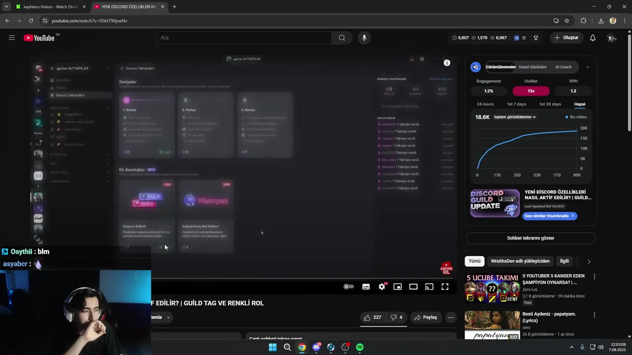Open 5 Ucube Takımı video thumbnail
Viewport: 632px width, 355px height.
coord(492,288)
